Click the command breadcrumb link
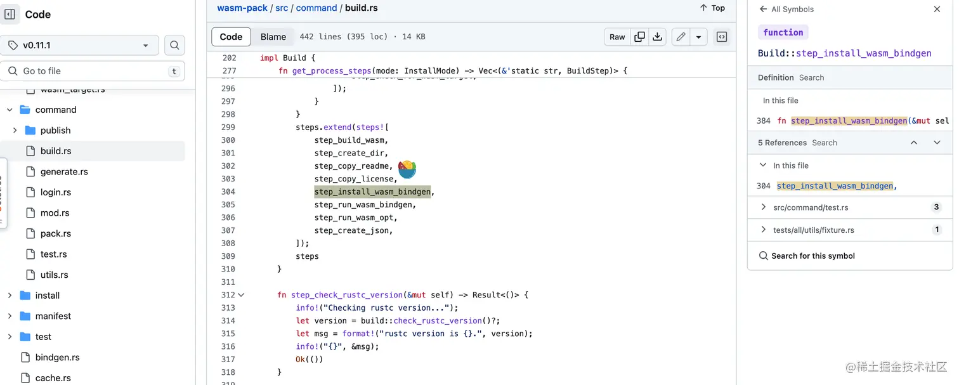The image size is (959, 385). (x=316, y=8)
